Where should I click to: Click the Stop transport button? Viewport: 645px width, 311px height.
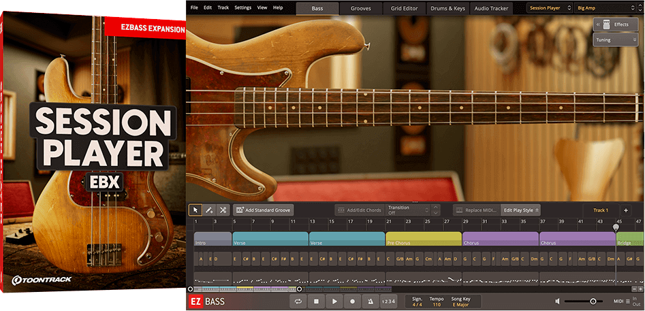[x=316, y=301]
